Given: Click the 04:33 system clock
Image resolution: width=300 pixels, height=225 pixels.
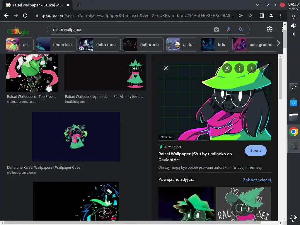Looking at the screenshot, I should point(293,4).
